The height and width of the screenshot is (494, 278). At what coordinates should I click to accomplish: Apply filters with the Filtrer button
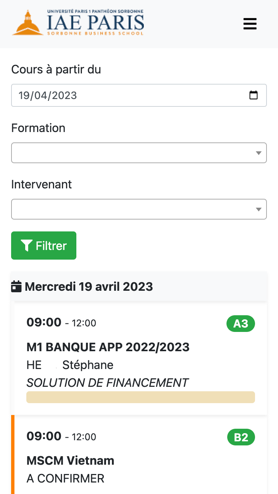coord(44,246)
